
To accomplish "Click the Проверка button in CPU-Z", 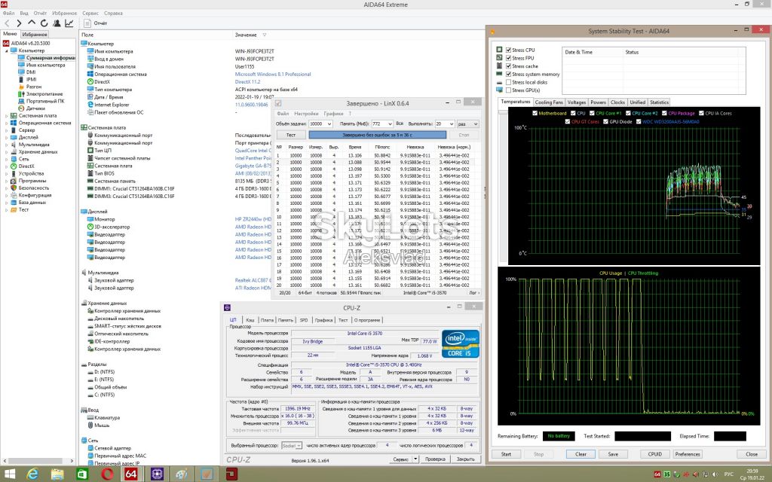I will click(x=435, y=459).
